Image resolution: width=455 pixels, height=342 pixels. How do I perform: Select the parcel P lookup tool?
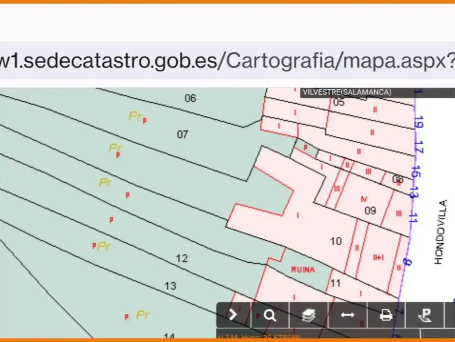click(x=425, y=315)
